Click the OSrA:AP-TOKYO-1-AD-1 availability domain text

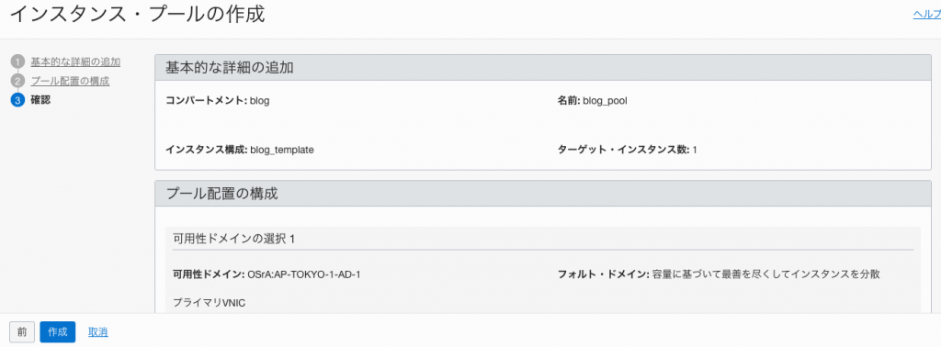point(303,274)
